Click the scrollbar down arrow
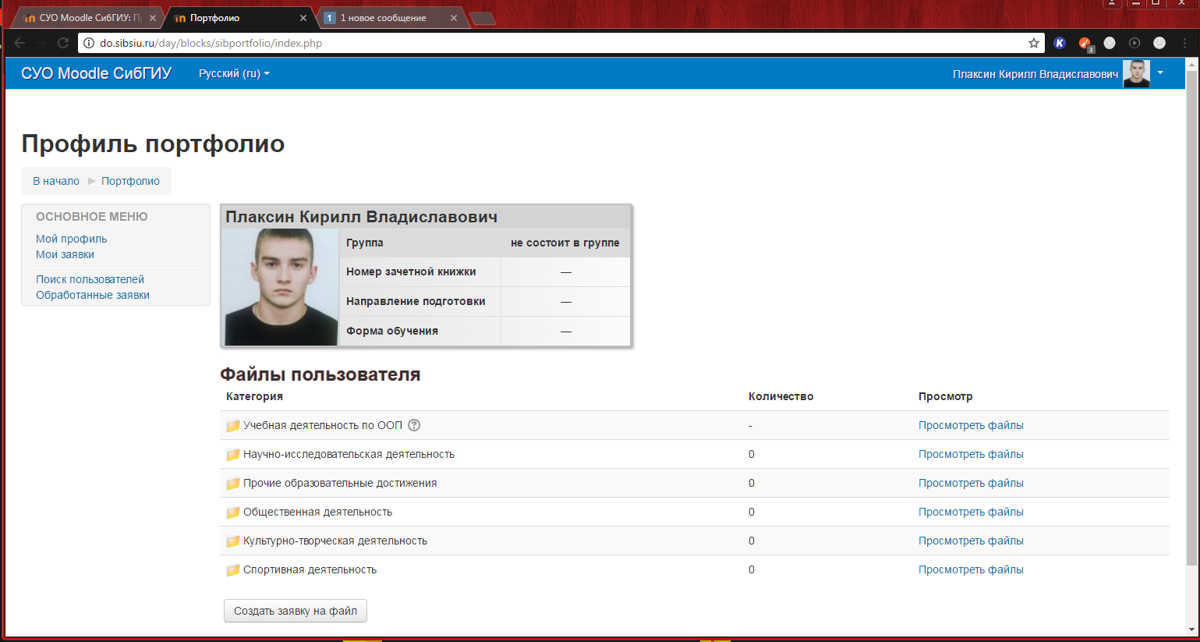 (x=1191, y=630)
